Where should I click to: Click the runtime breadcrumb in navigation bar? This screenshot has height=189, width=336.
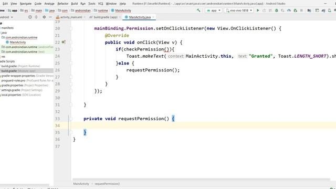101,10
